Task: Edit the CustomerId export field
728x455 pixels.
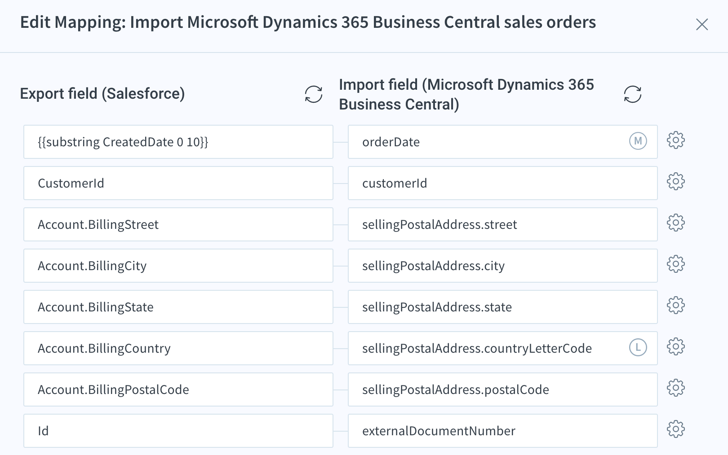Action: 178,183
